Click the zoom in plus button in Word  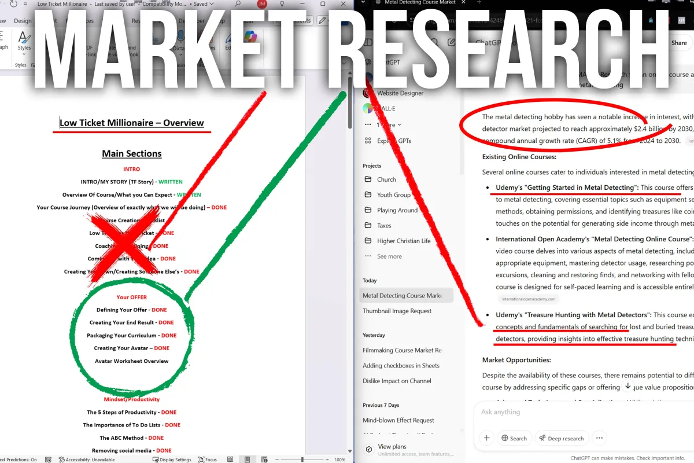(x=327, y=460)
